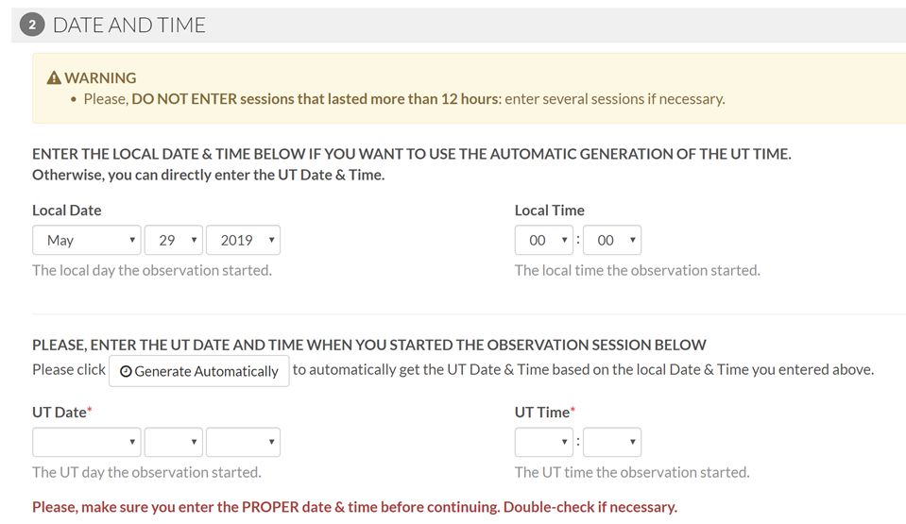Click the Local Date field label
The image size is (906, 524).
(x=66, y=211)
